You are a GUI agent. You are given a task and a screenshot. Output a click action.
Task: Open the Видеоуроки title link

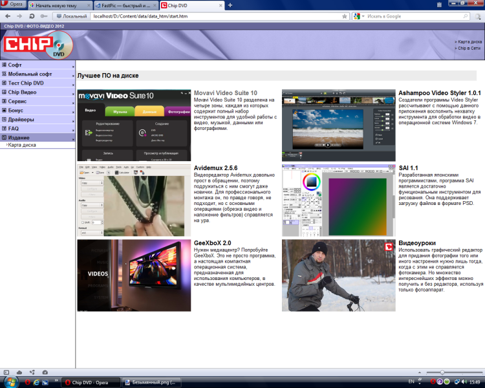pos(417,243)
